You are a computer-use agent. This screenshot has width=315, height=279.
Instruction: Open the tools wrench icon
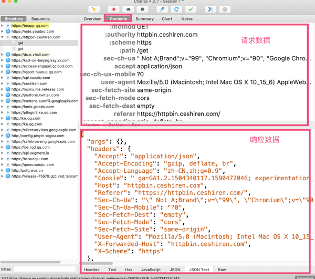tap(210, 9)
